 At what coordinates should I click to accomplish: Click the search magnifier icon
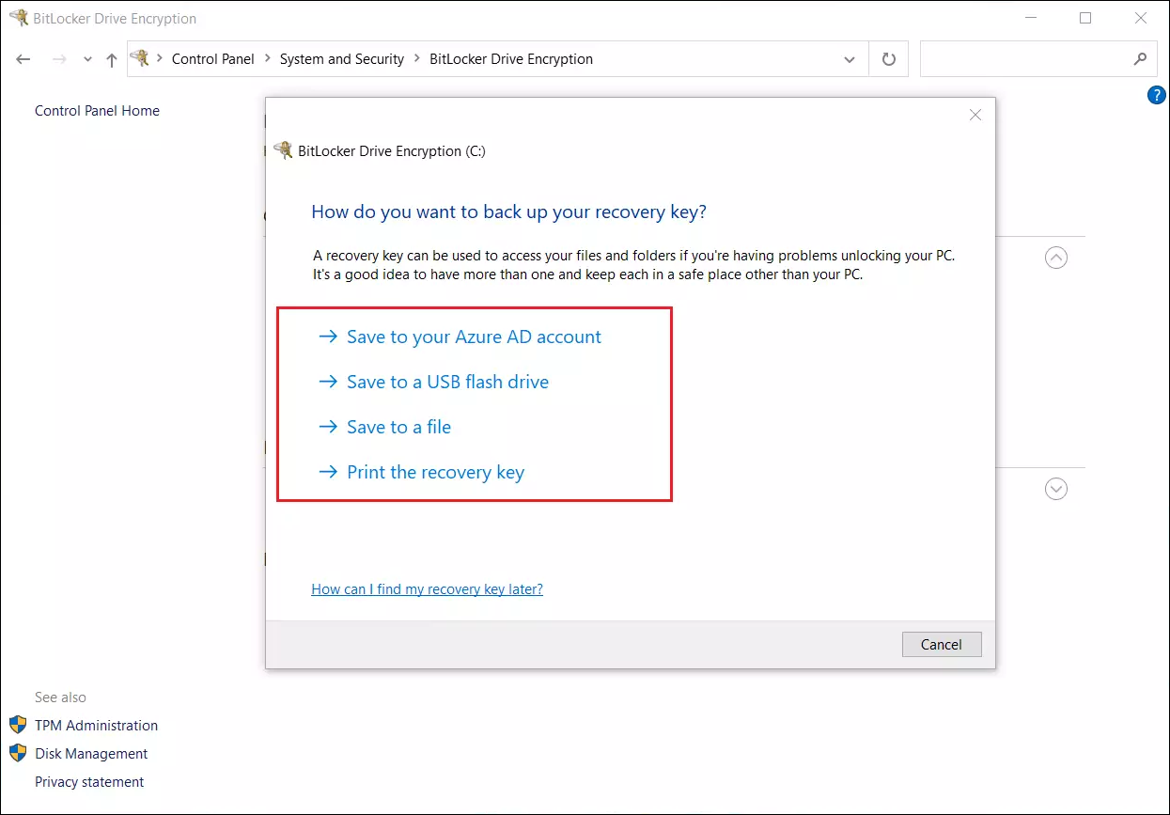[1140, 58]
